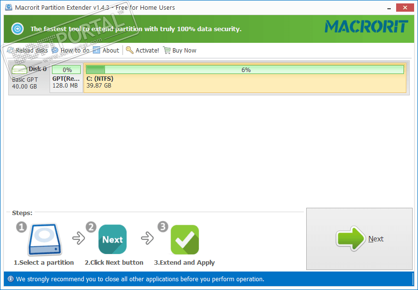Click the window title text
Image resolution: width=418 pixels, height=290 pixels.
95,7
